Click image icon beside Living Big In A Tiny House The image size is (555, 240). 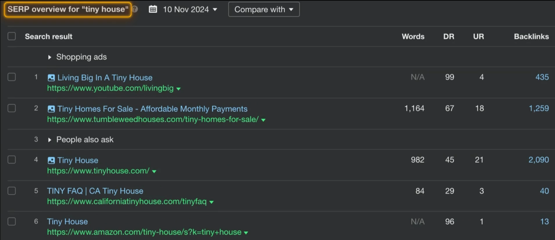tap(51, 78)
